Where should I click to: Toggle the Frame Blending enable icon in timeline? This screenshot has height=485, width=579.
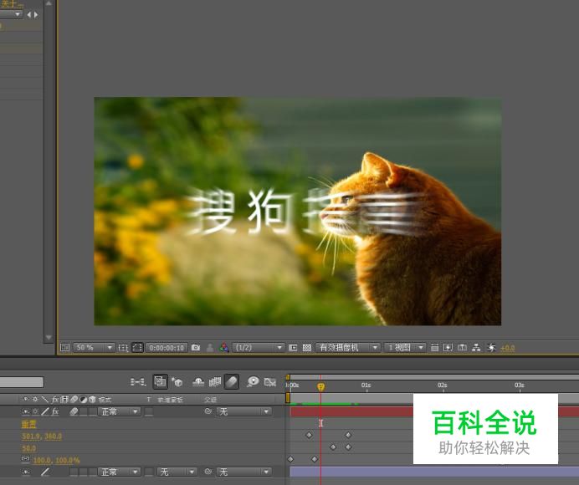pos(215,381)
